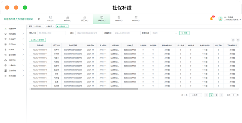Select pagination page 1
This screenshot has height=123, width=242.
tap(211, 95)
